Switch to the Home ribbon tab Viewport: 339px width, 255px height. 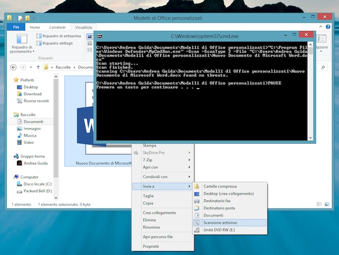pos(35,27)
